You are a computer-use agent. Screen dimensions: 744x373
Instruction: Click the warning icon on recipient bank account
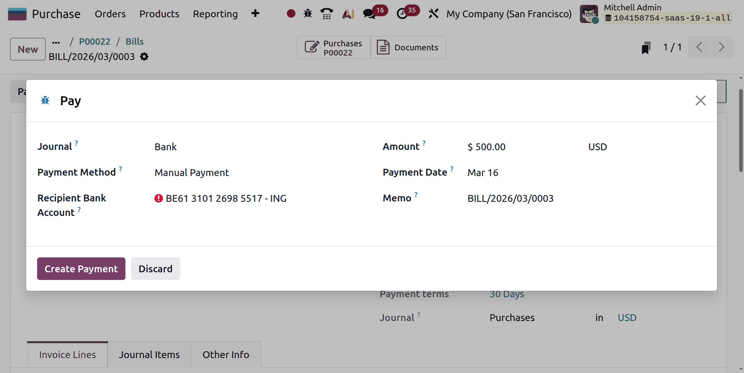[x=158, y=198]
